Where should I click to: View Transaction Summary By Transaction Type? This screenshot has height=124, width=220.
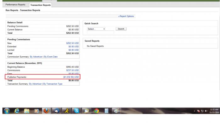pyautogui.click(x=53, y=84)
